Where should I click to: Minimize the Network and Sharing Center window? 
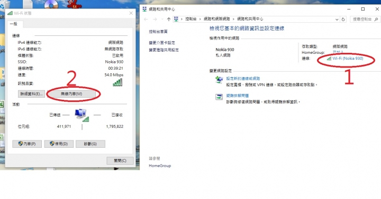(349, 9)
